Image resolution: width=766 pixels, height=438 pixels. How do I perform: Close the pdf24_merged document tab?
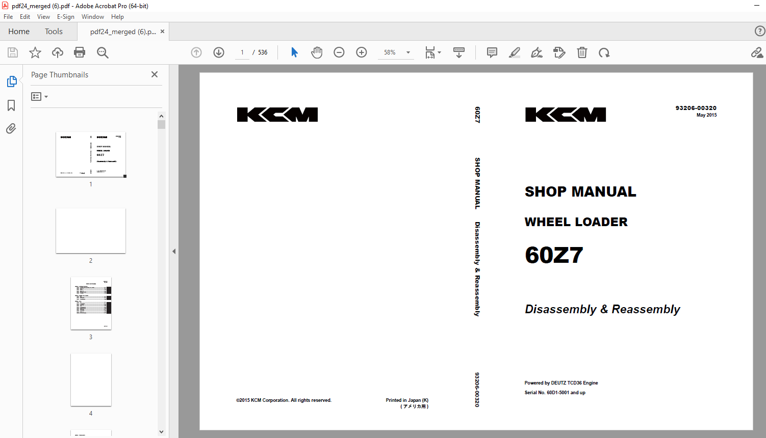click(x=162, y=32)
